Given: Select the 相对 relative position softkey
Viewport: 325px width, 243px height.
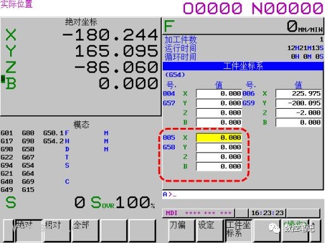Looking at the screenshot, I should [x=56, y=230].
